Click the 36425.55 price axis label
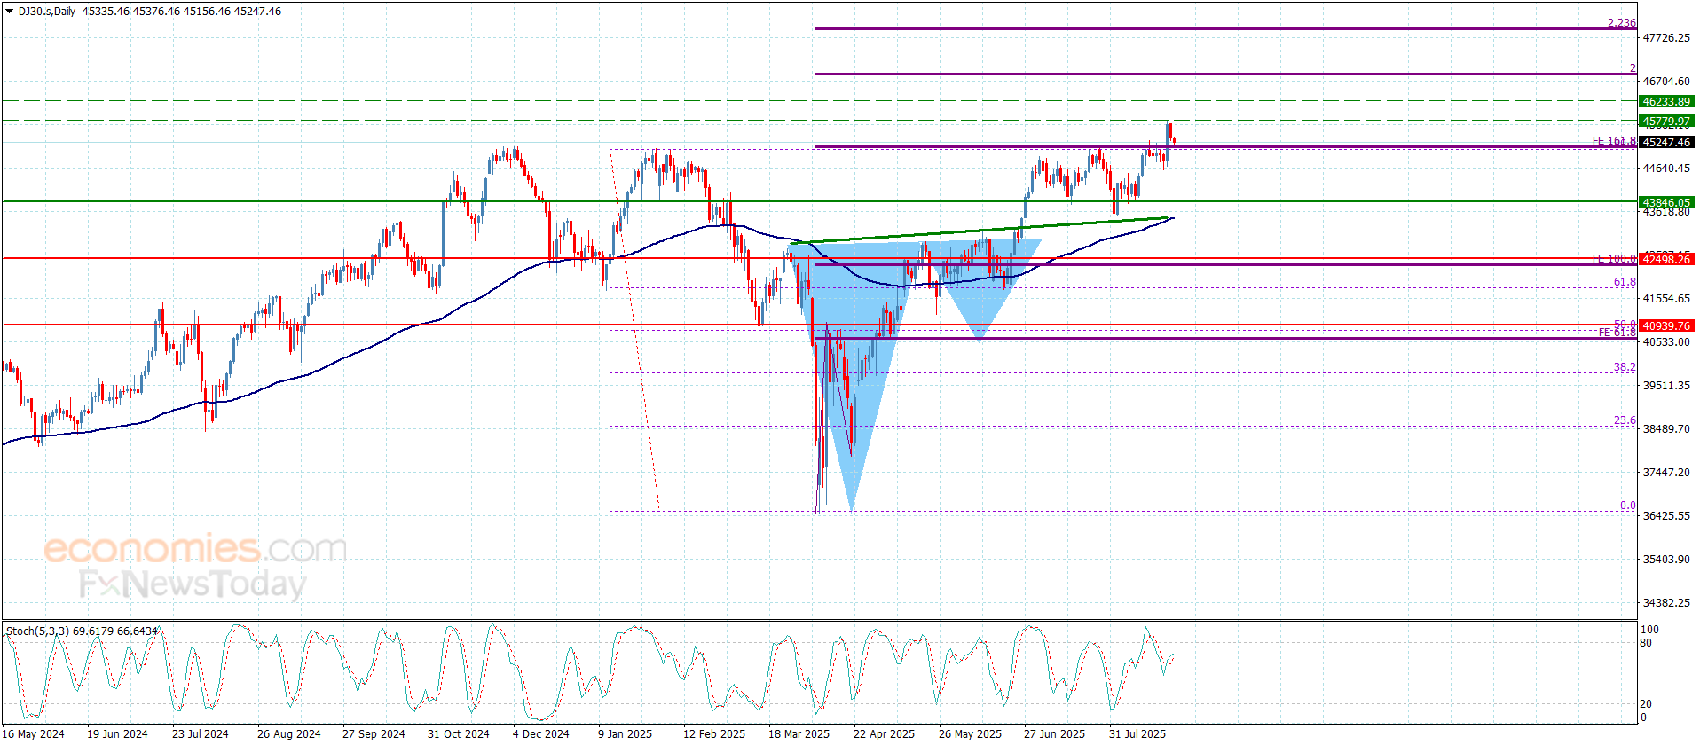The width and height of the screenshot is (1700, 745). [x=1666, y=516]
